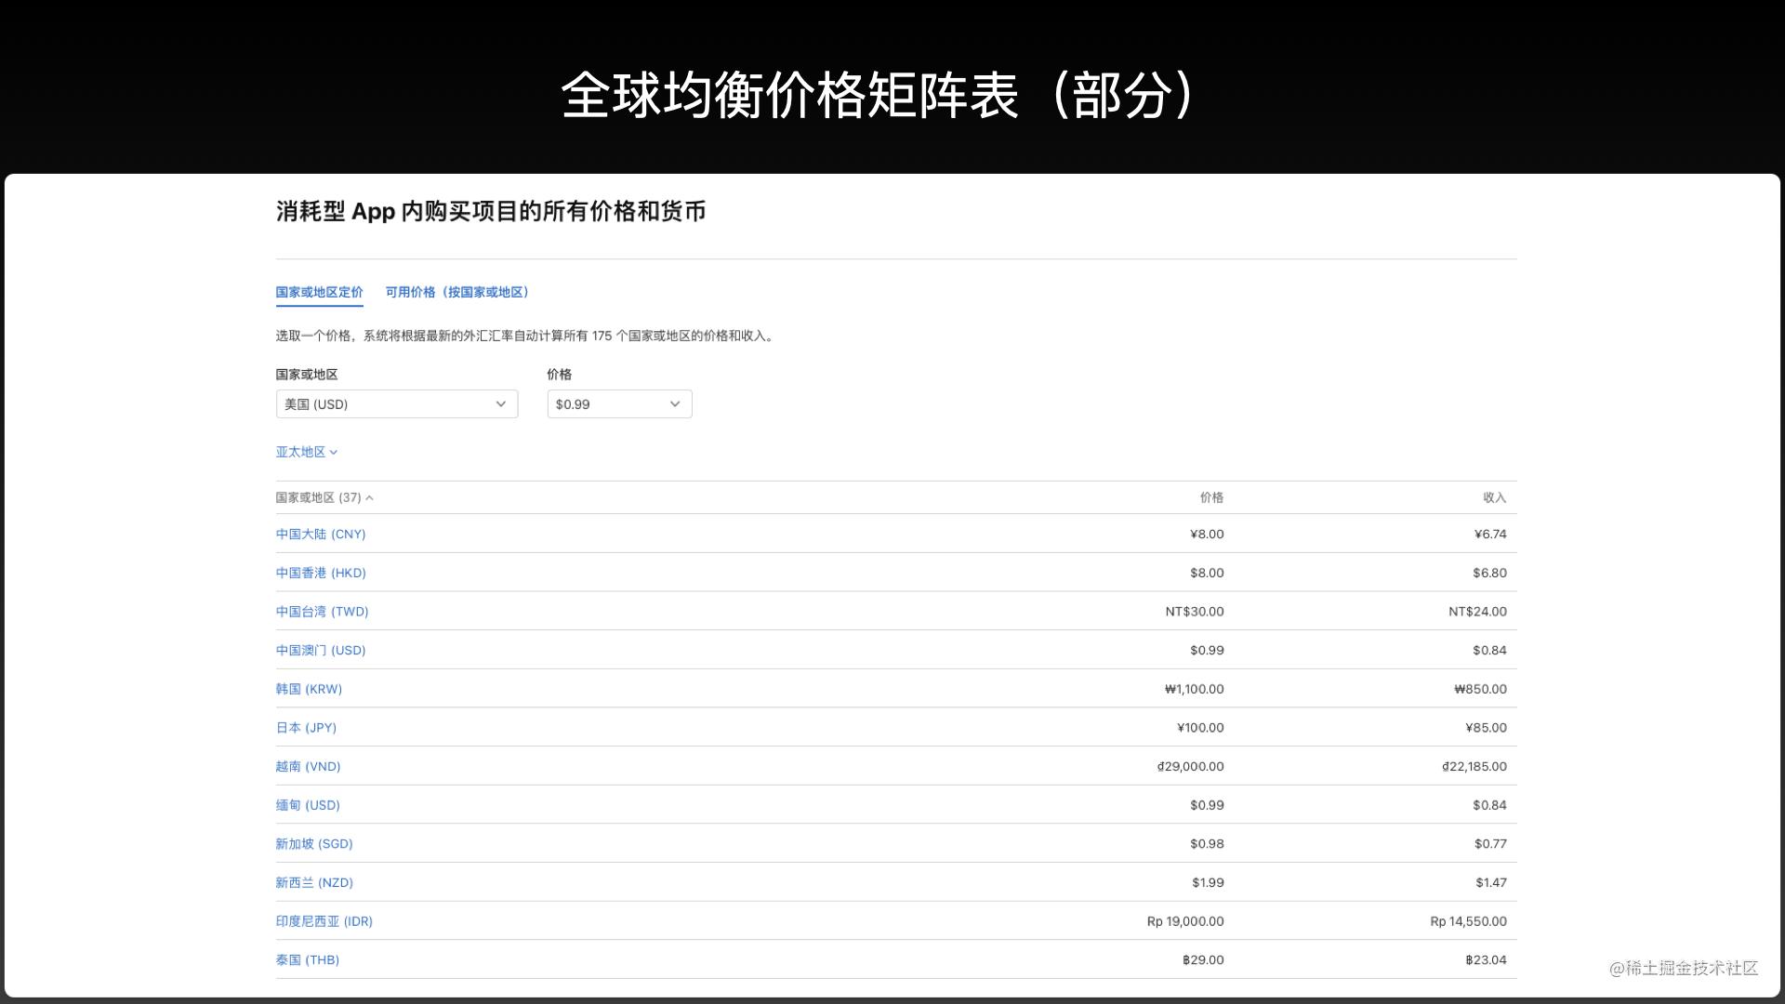
Task: Expand the 亚太地区 region filter
Action: pos(307,452)
